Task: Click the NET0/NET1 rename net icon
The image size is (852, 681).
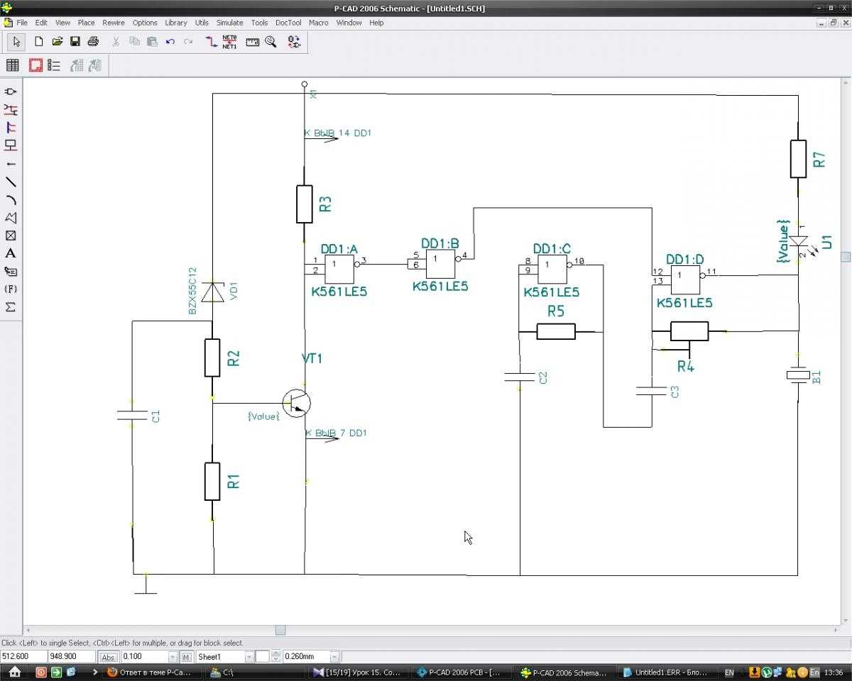Action: pos(229,42)
